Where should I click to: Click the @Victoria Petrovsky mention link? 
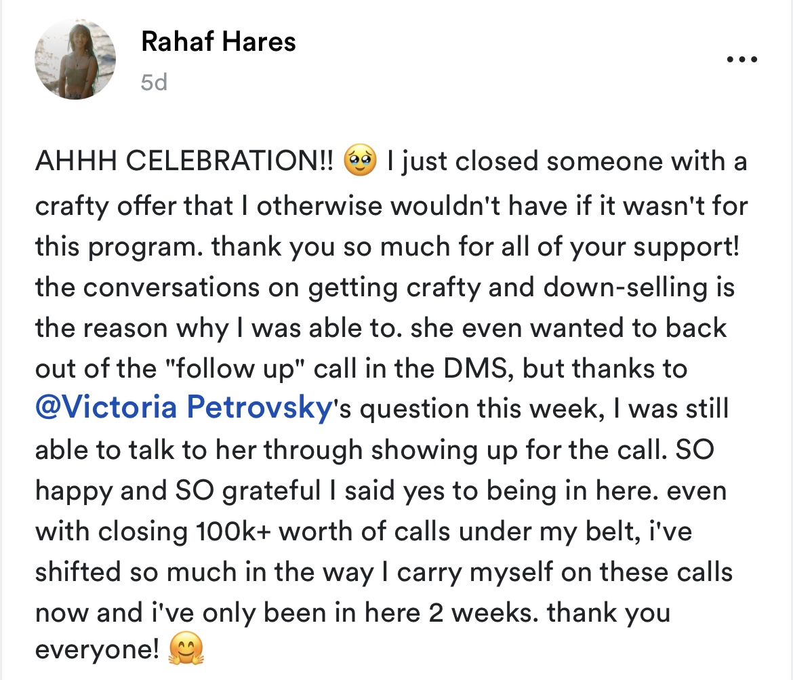(184, 407)
